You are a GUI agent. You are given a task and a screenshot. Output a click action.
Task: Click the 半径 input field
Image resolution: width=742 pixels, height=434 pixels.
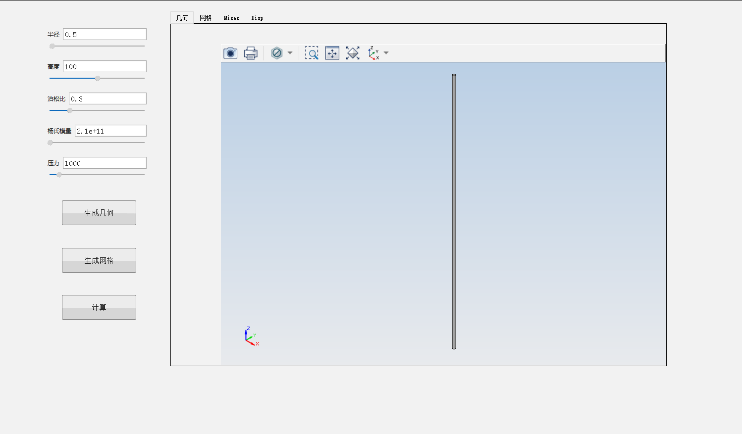tap(105, 34)
